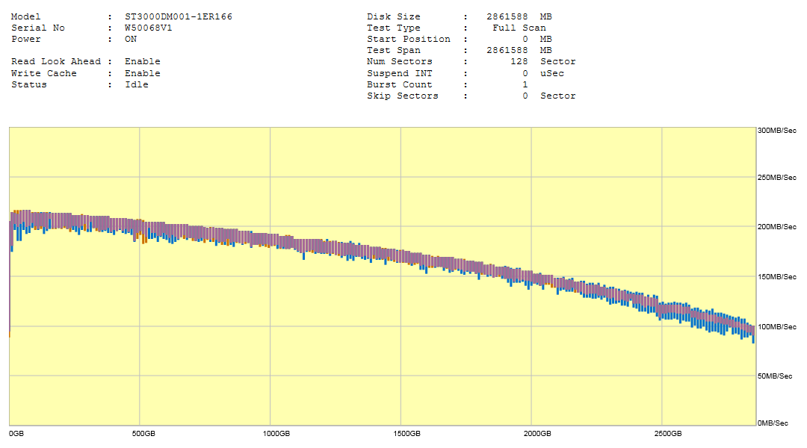Image resolution: width=807 pixels, height=448 pixels.
Task: Click the Disk Size label
Action: pyautogui.click(x=393, y=16)
